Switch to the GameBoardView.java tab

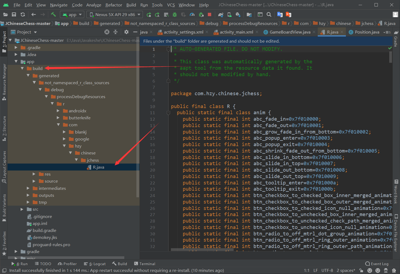coord(290,32)
